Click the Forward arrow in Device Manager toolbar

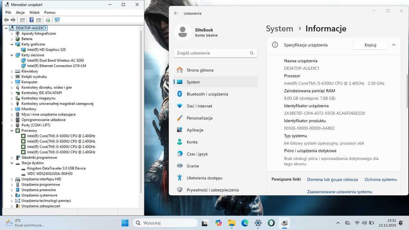point(13,20)
